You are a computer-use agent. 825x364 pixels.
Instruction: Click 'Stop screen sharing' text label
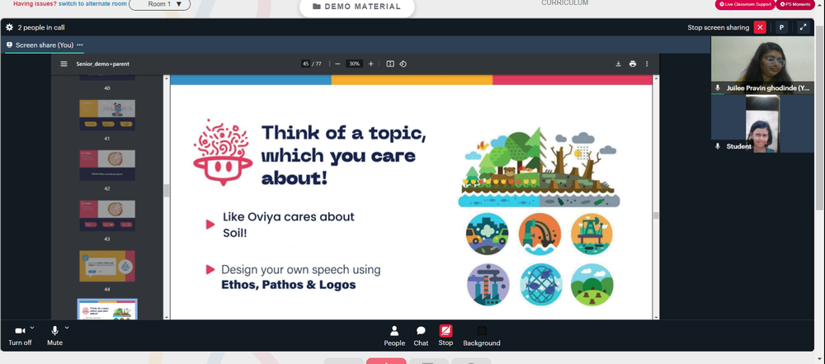[719, 27]
